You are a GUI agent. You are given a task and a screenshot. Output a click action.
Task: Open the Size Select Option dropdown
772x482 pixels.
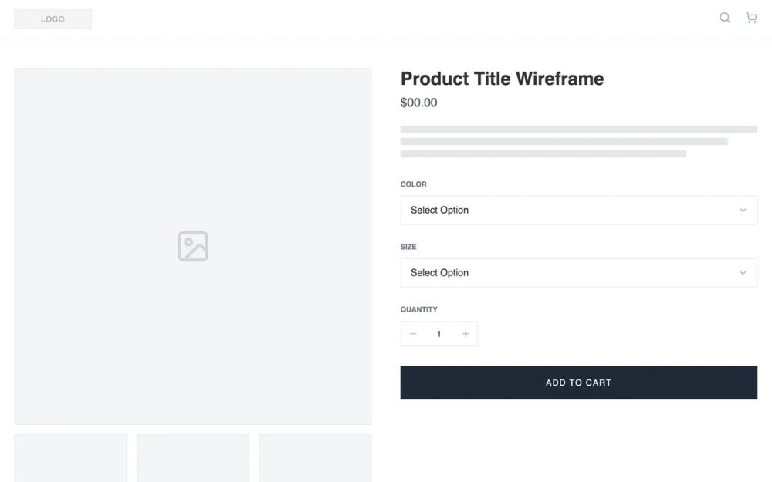point(578,272)
